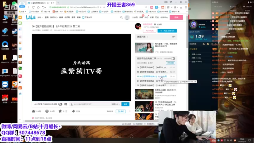Click the taskbar clock
Image resolution: width=254 pixels, height=143 pixels.
pos(242,140)
